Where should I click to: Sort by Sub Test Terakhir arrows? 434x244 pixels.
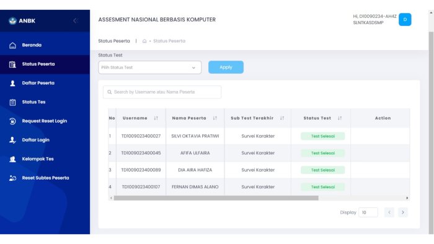click(281, 118)
